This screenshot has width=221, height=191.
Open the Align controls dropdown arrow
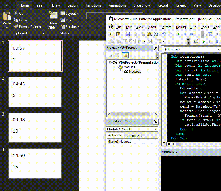tap(144, 41)
